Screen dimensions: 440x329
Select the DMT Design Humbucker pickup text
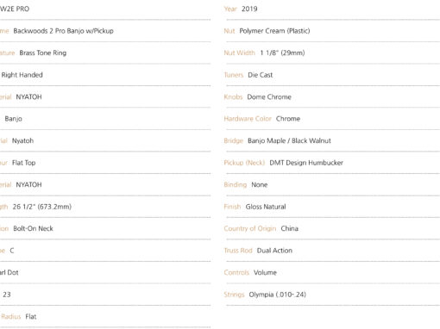306,163
